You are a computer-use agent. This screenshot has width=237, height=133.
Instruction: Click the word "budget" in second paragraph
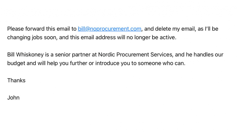click(16, 63)
